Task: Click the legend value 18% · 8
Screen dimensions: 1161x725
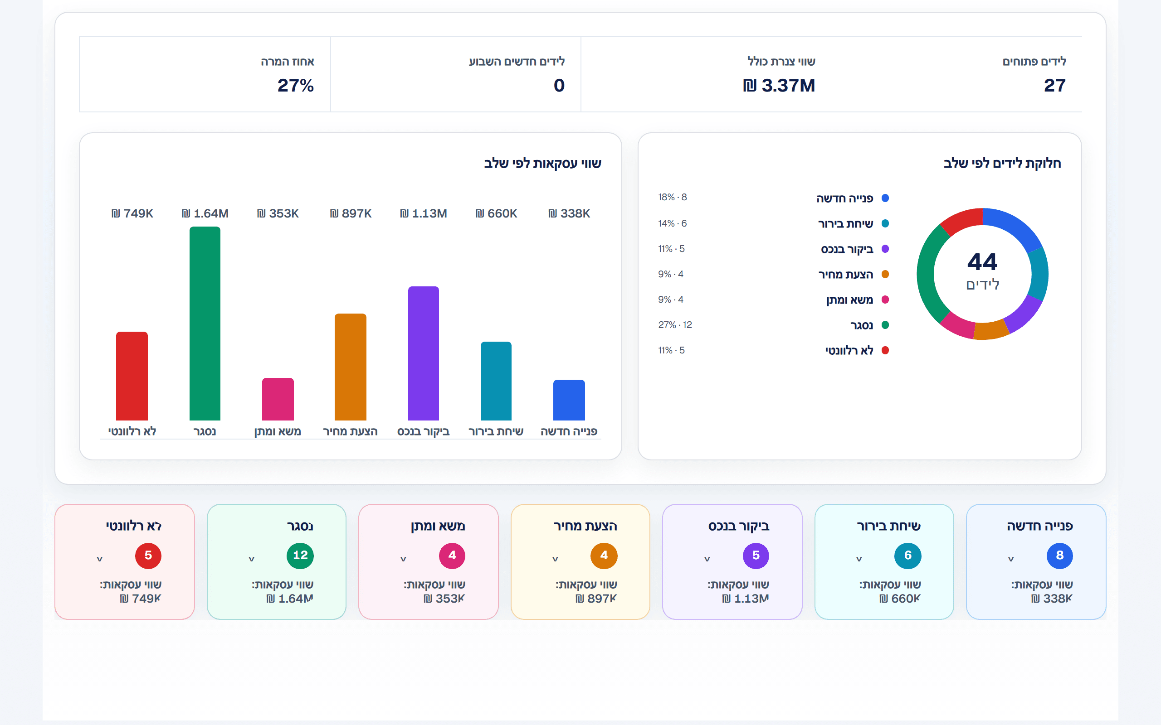Action: pos(672,197)
